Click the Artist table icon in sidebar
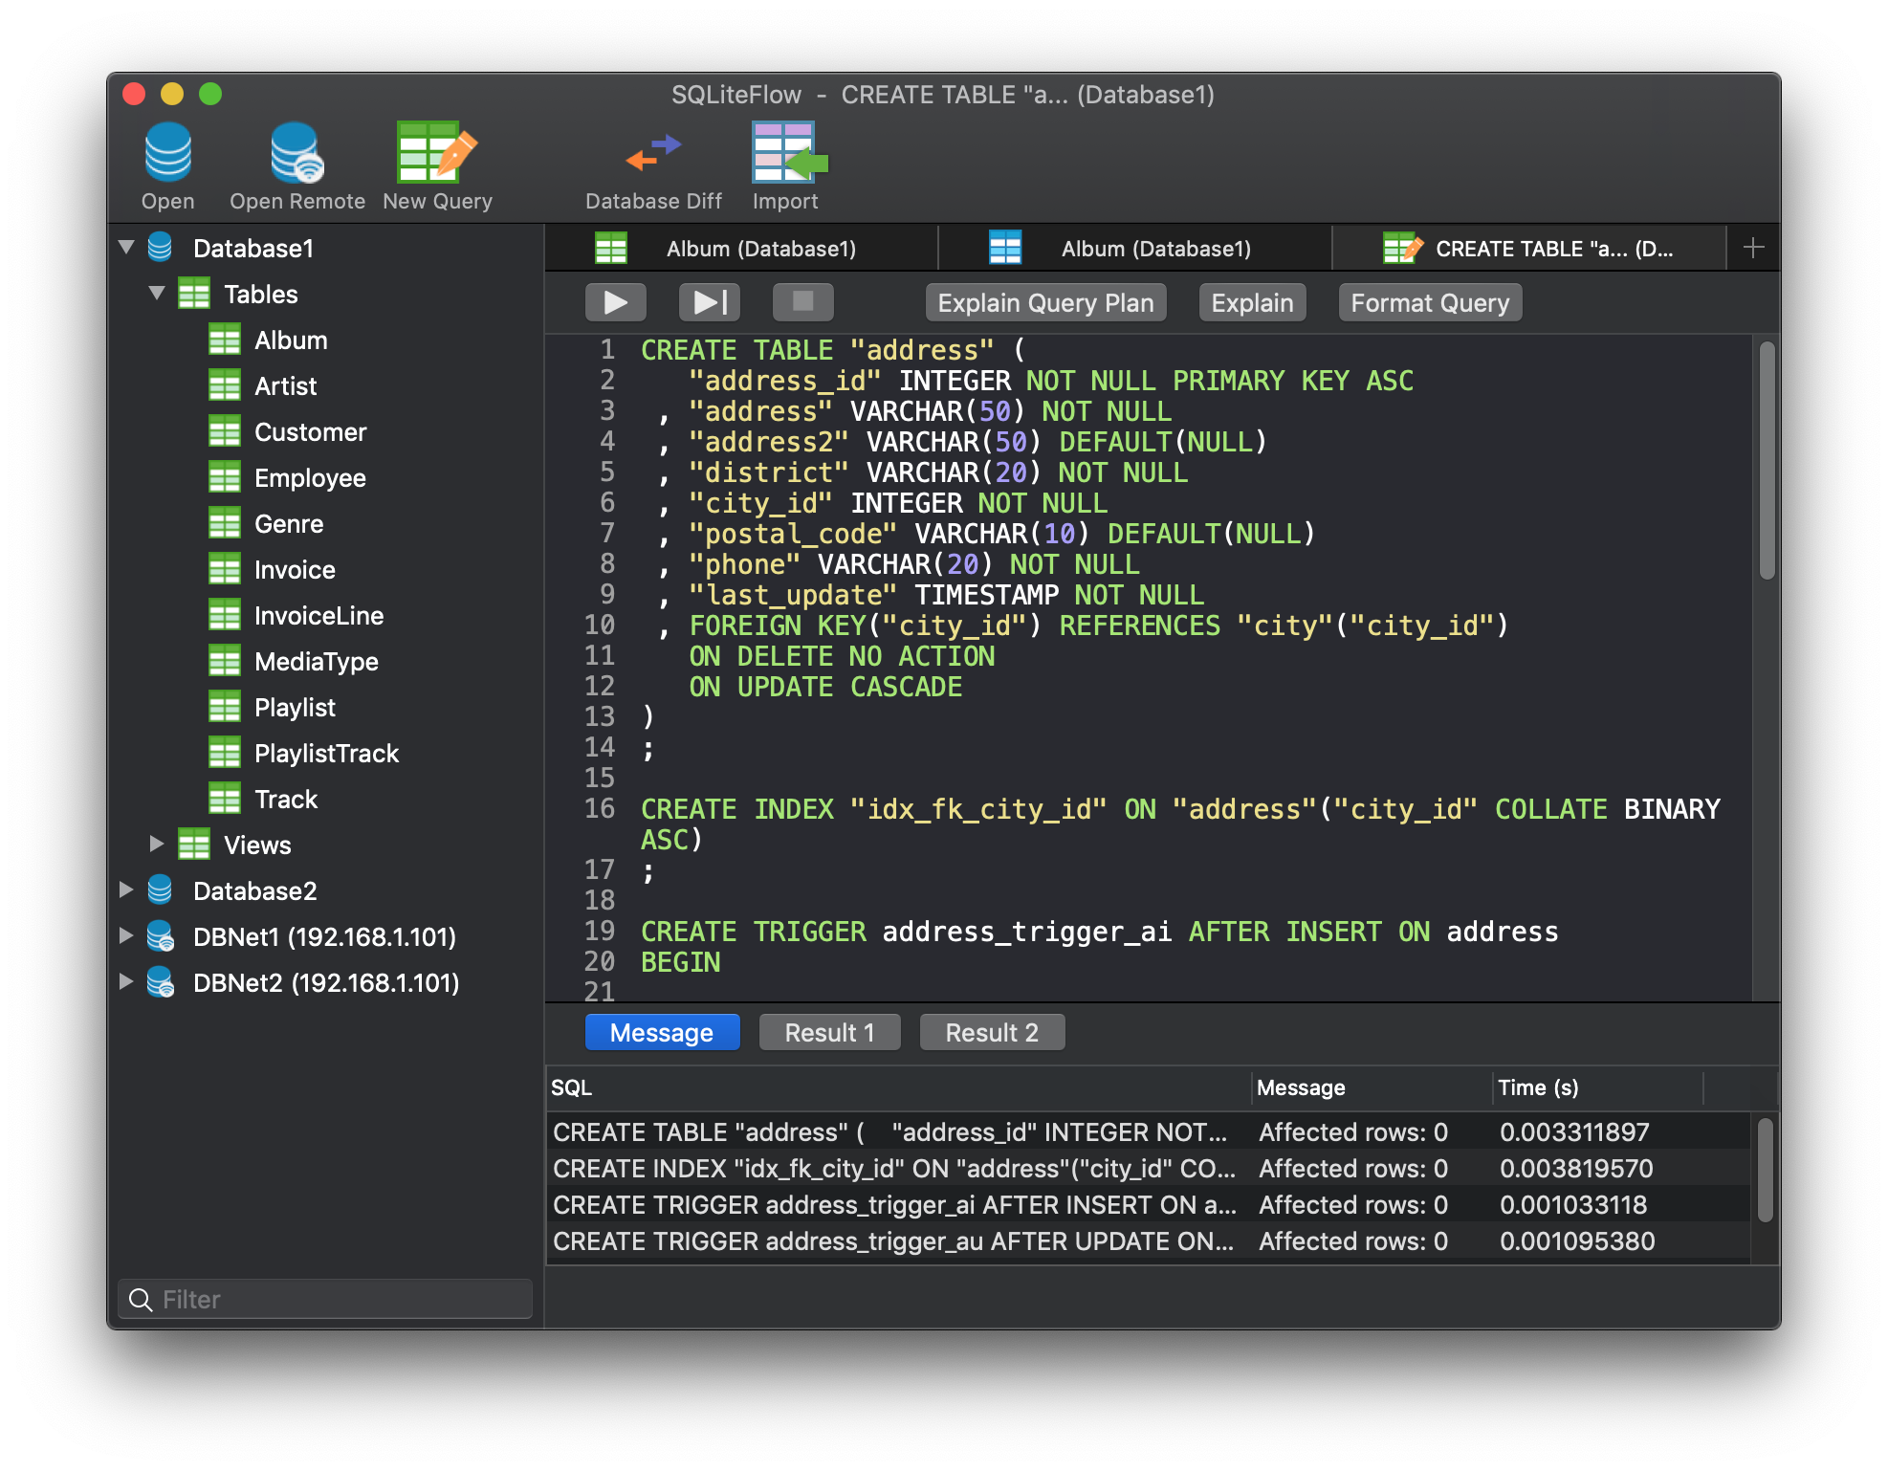 point(225,386)
